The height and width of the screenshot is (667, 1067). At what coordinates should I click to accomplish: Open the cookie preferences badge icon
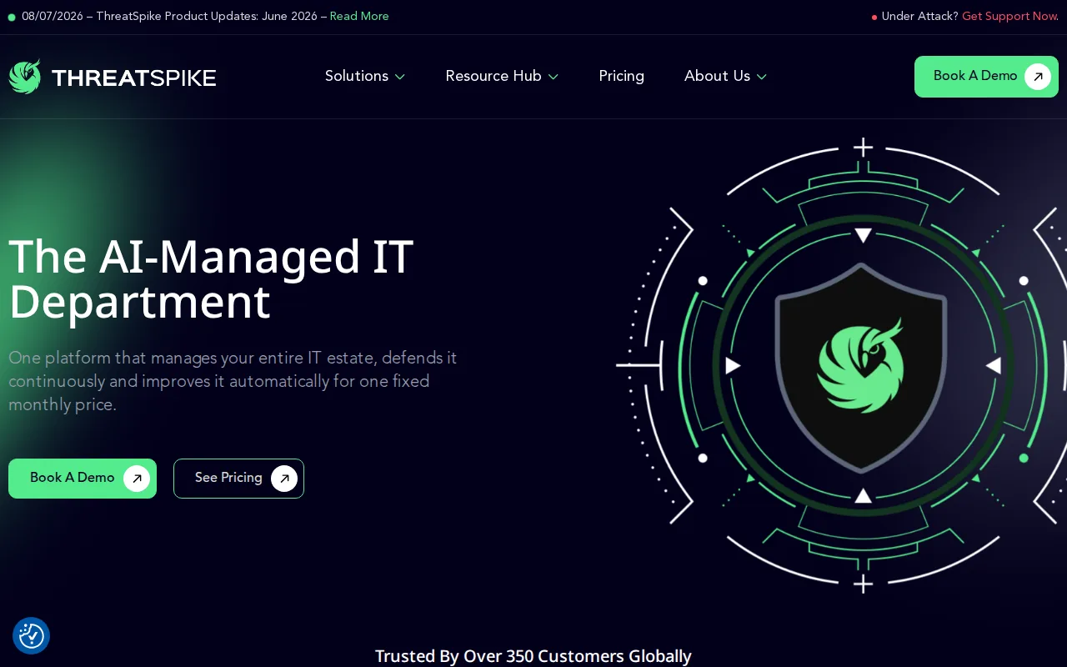pyautogui.click(x=32, y=636)
